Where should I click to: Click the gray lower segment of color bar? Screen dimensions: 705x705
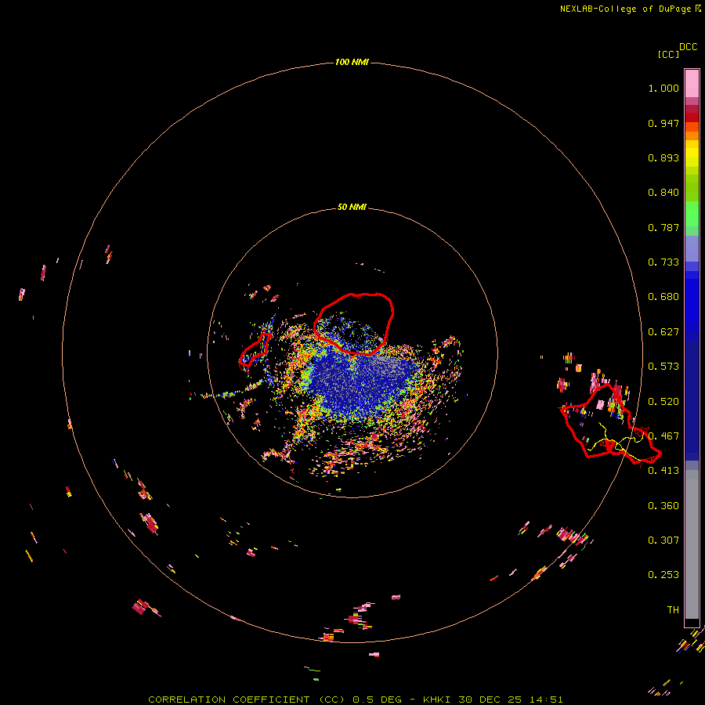point(692,544)
